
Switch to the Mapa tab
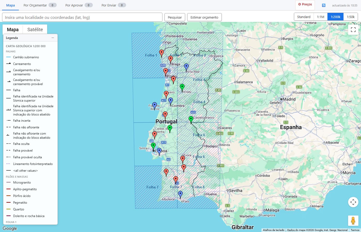(x=11, y=5)
